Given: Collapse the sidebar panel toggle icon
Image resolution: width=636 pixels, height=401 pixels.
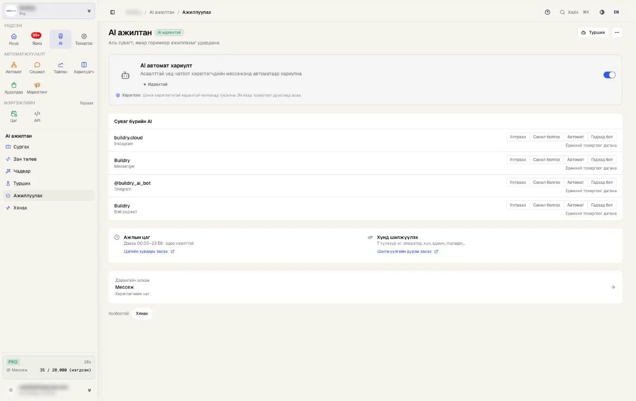Looking at the screenshot, I should coord(112,12).
